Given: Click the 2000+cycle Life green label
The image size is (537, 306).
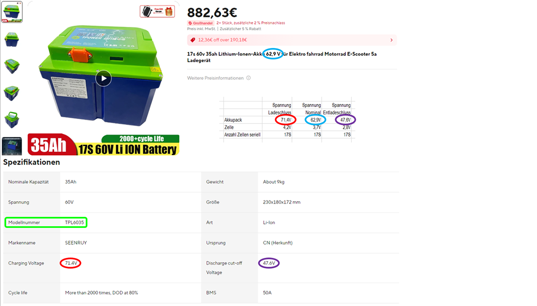Looking at the screenshot, I should click(140, 139).
